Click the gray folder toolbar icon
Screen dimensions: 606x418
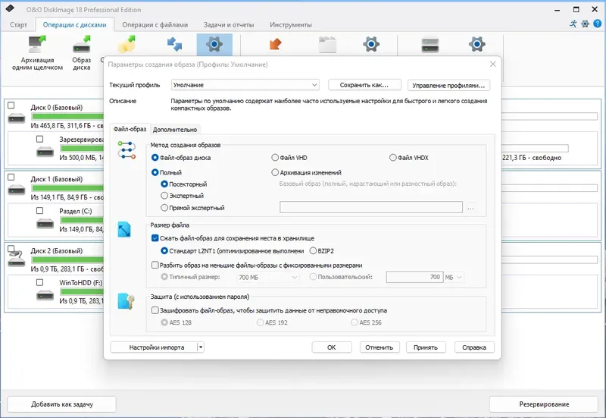327,45
